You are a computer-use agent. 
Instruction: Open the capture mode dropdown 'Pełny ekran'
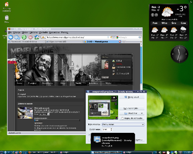tap(123, 124)
